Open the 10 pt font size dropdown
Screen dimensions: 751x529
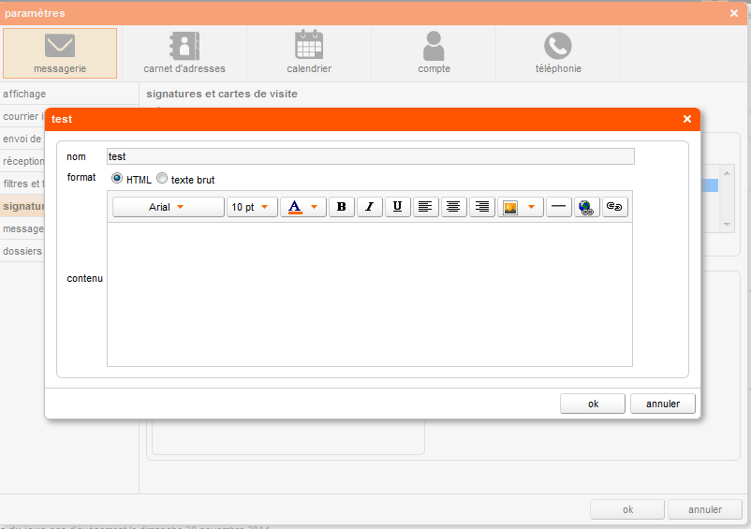pos(252,207)
